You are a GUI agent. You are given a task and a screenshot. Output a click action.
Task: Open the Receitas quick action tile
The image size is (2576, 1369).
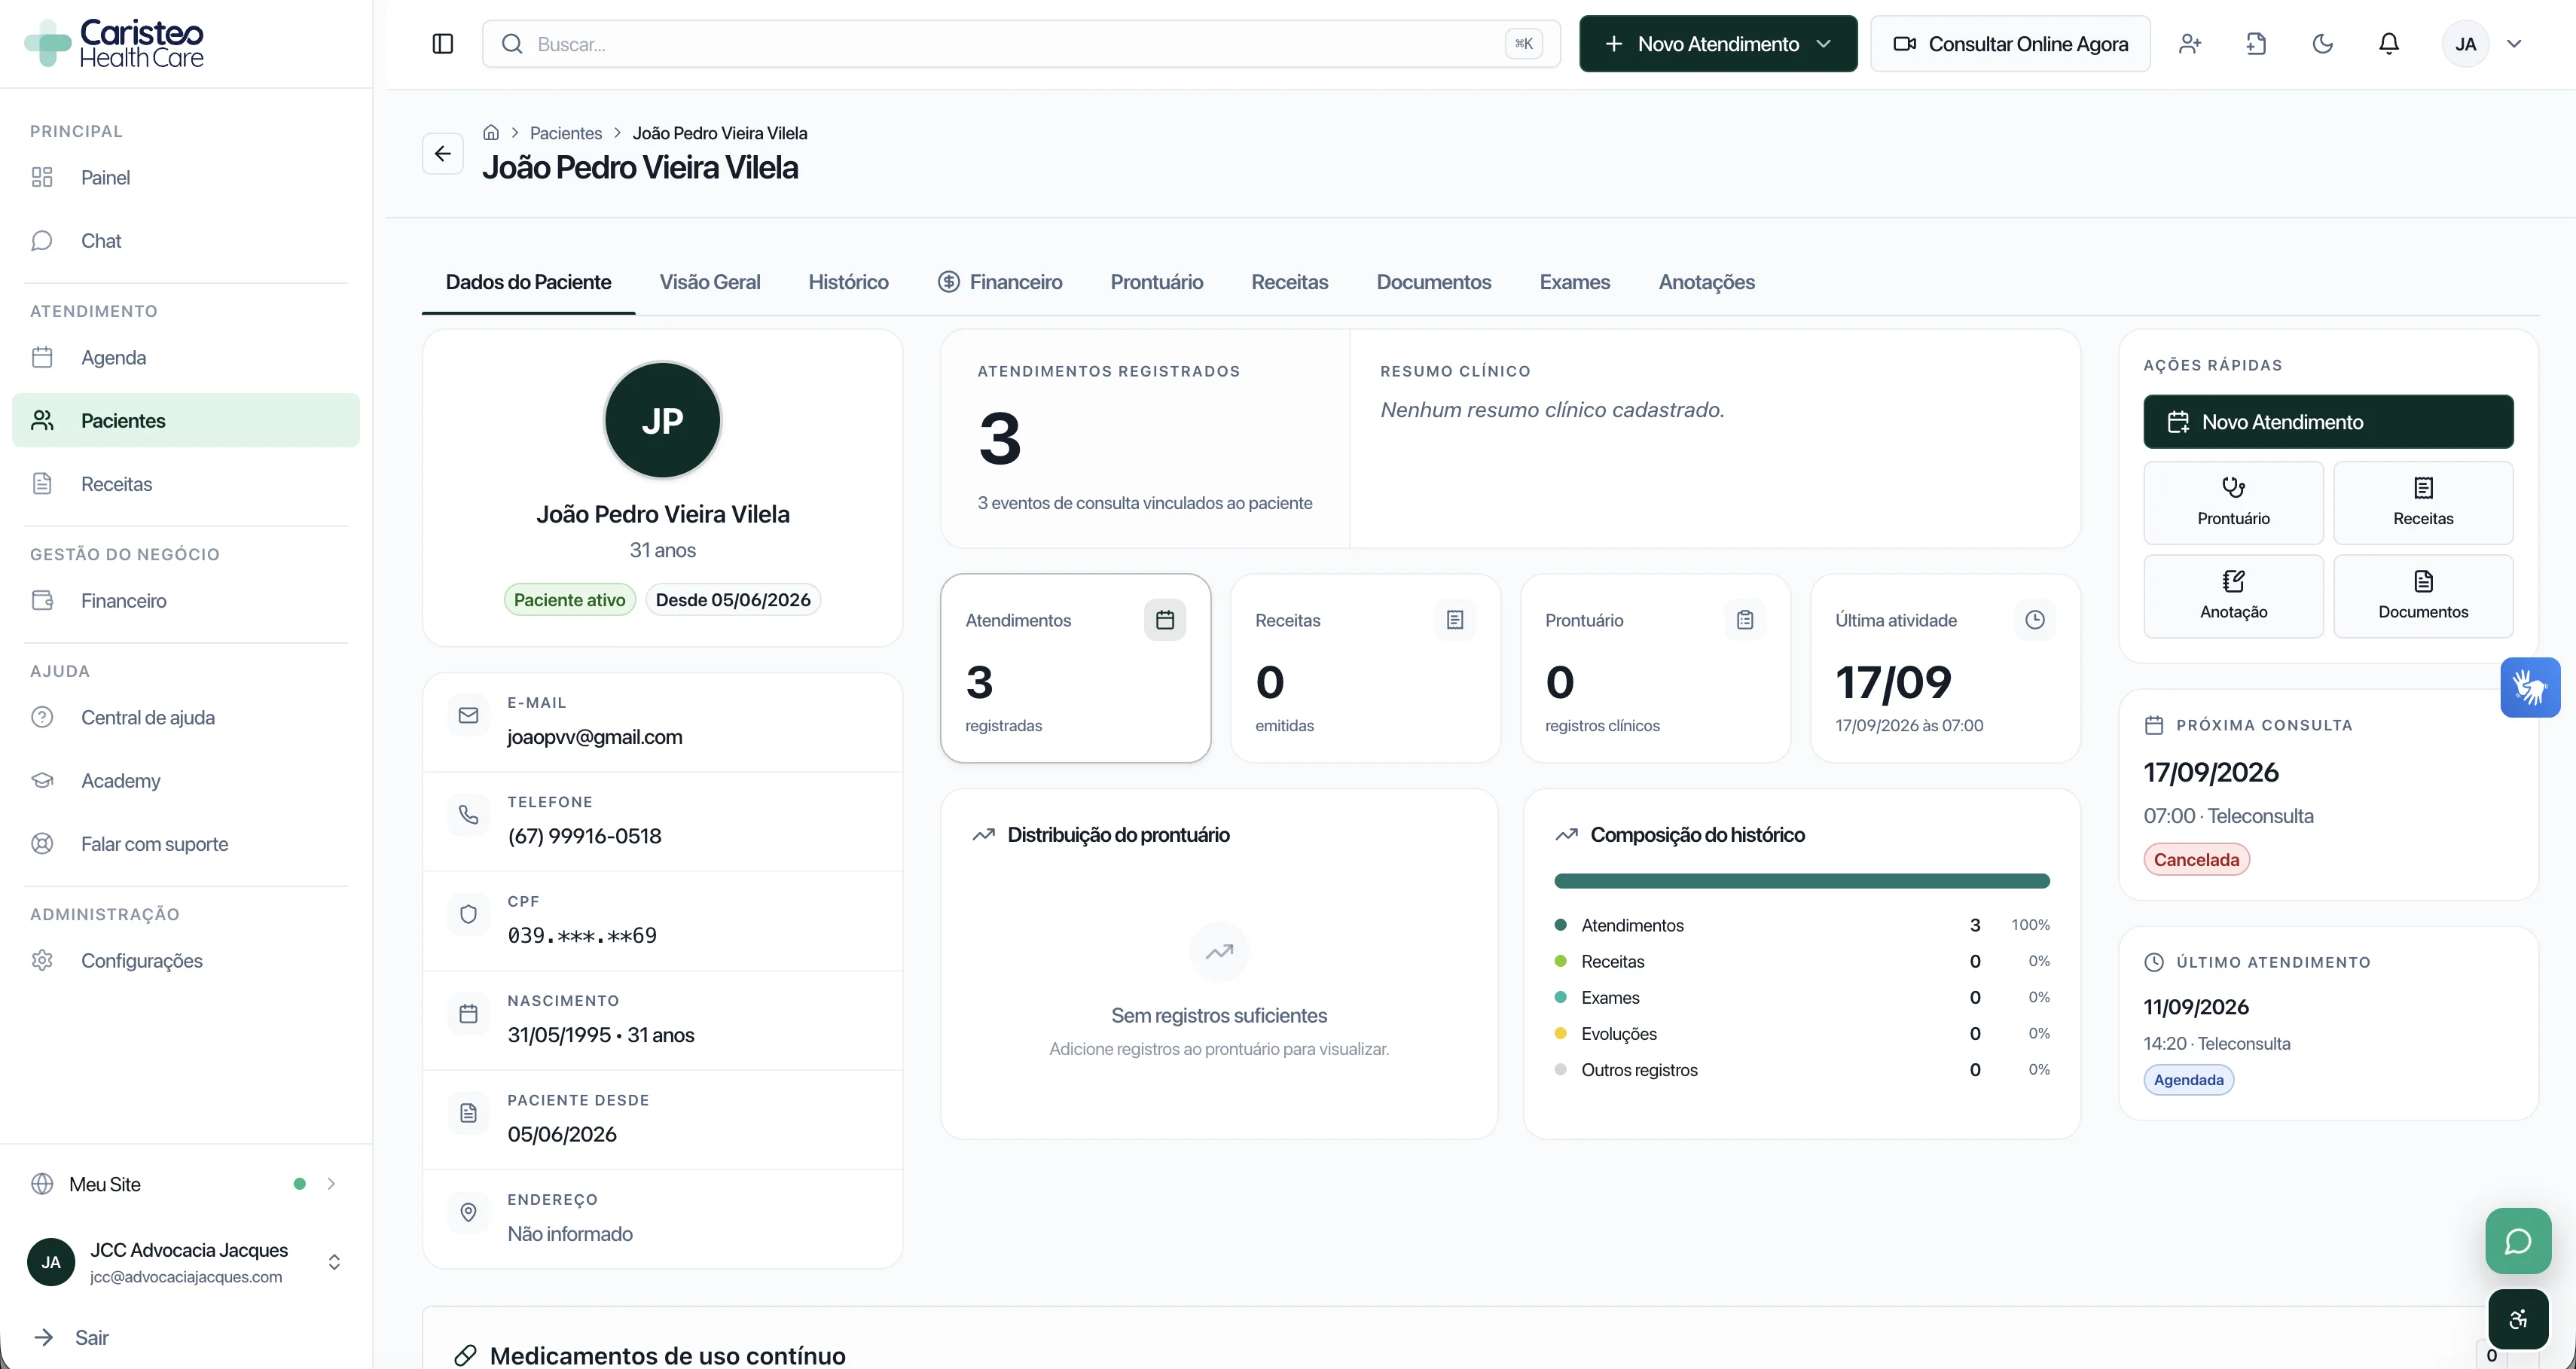2422,502
